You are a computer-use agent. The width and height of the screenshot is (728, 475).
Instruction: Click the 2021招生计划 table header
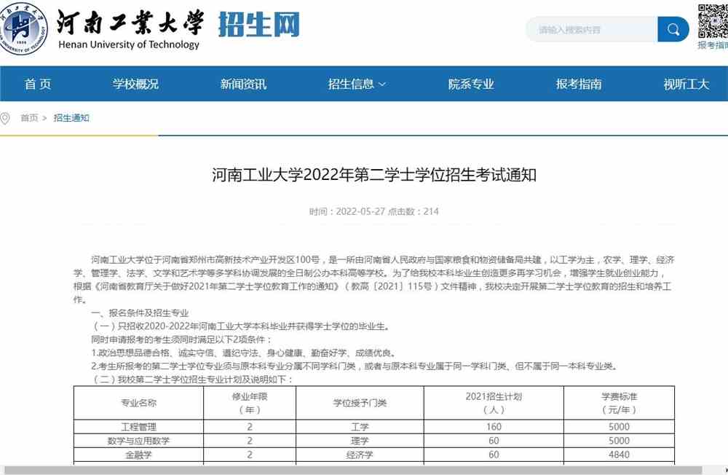pos(494,403)
